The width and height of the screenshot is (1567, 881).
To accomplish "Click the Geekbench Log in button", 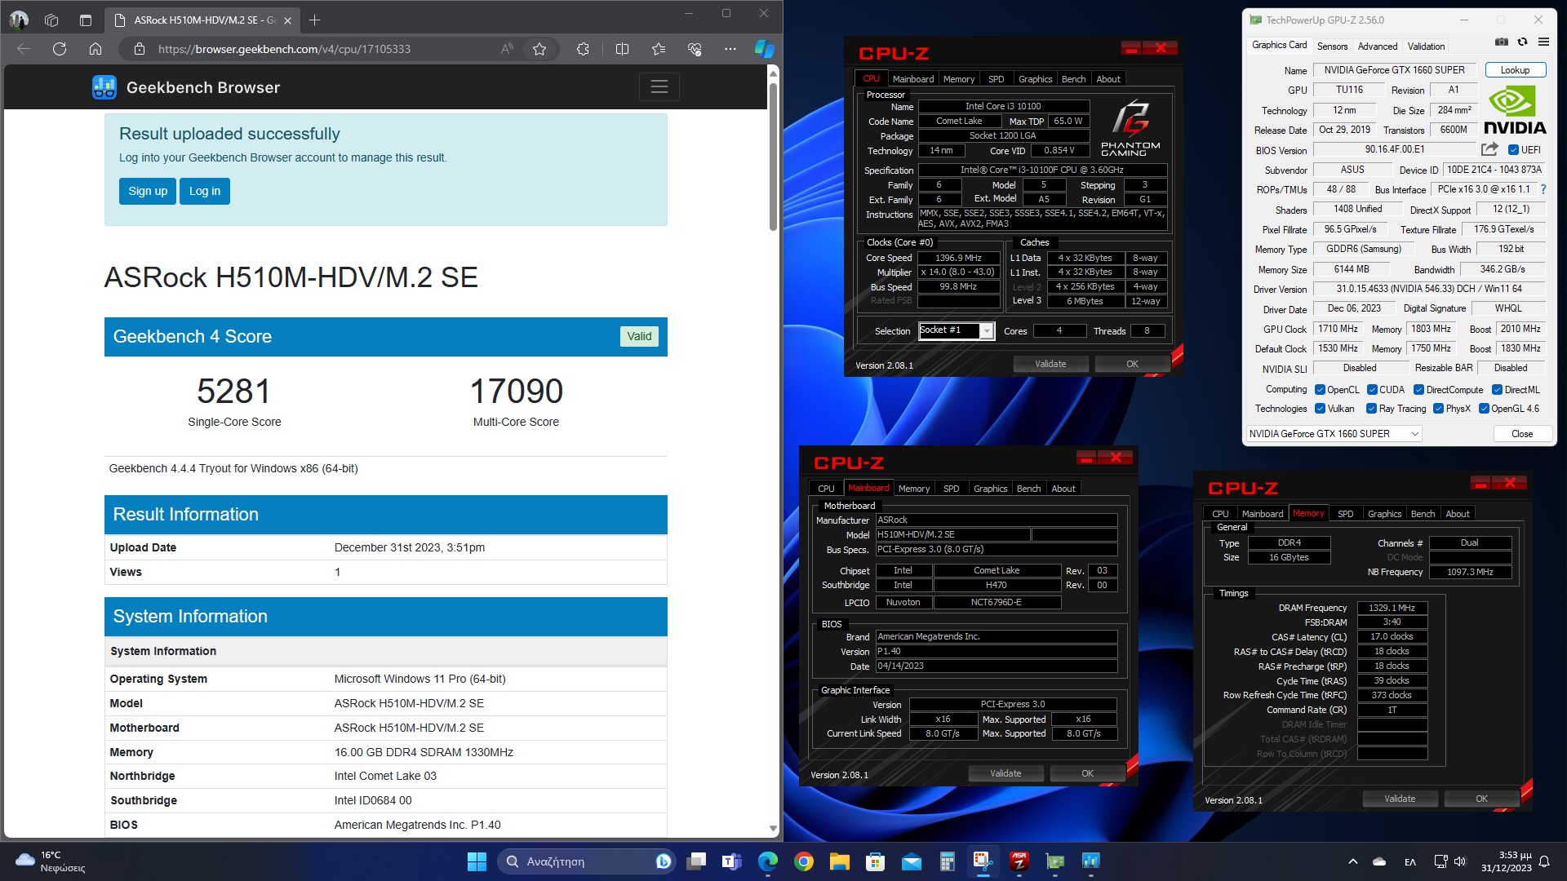I will click(205, 191).
